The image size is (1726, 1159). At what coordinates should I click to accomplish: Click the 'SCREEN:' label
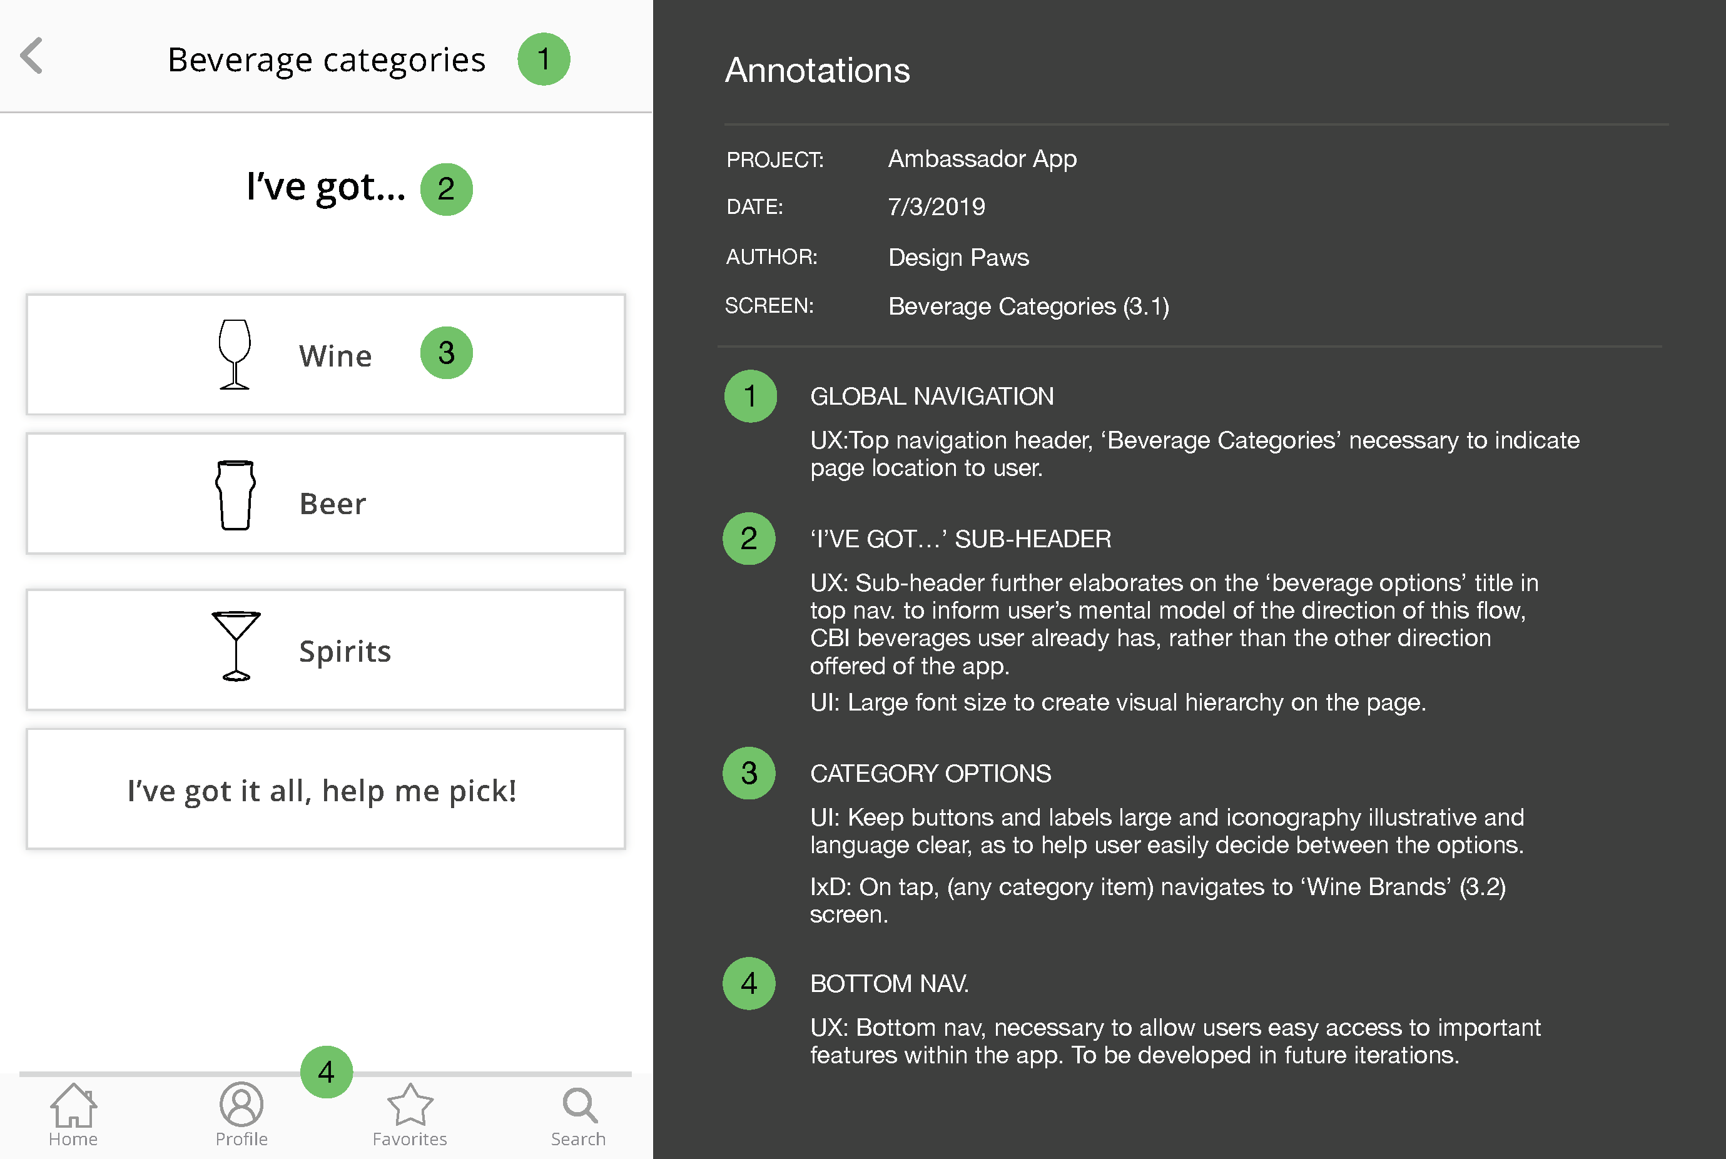pyautogui.click(x=769, y=306)
